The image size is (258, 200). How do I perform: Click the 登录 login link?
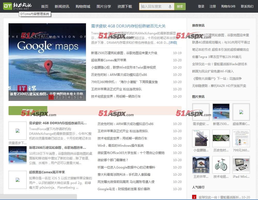click(x=201, y=6)
